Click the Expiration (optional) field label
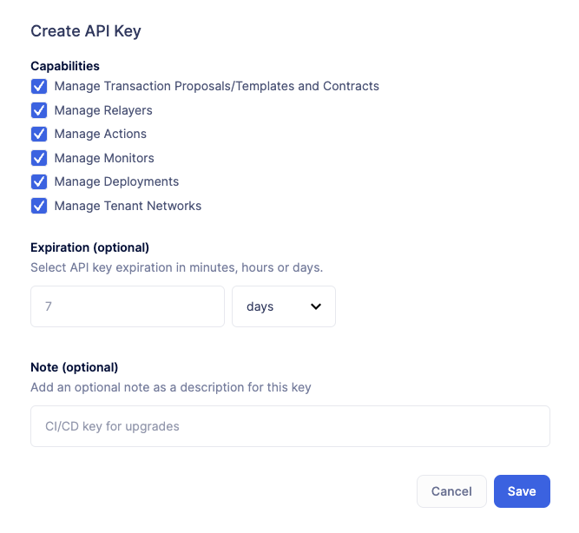The height and width of the screenshot is (533, 579). [89, 247]
